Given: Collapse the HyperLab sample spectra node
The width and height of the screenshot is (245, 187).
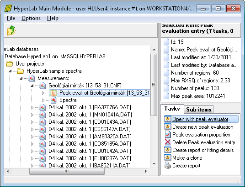Looking at the screenshot, I should pyautogui.click(x=10, y=71).
